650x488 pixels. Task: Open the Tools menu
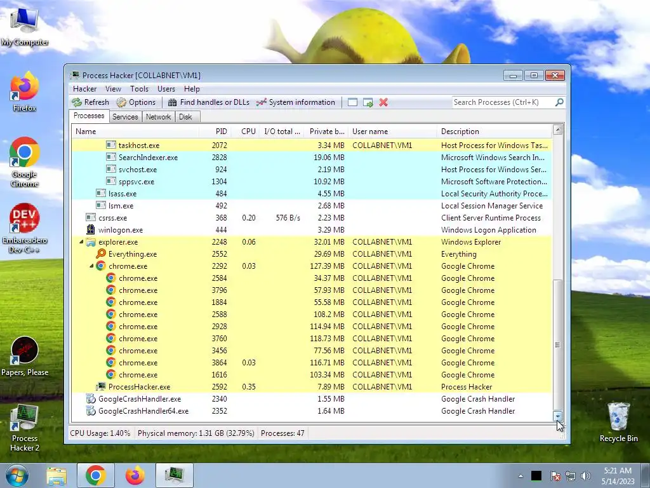(x=139, y=89)
